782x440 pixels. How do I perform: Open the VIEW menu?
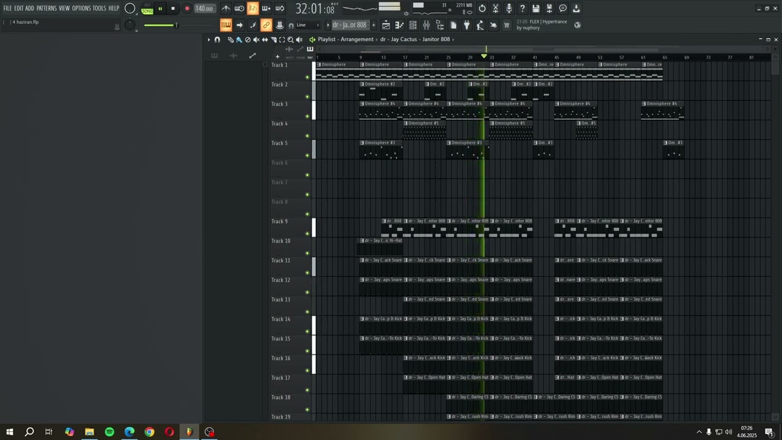click(x=64, y=8)
